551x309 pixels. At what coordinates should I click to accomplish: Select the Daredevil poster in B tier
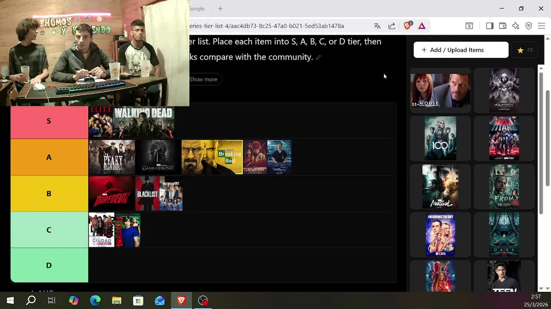pos(112,194)
